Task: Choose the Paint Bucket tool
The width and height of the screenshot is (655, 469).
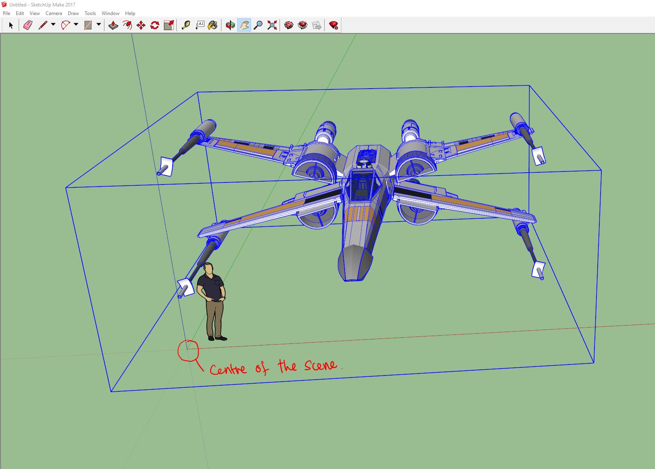Action: [x=213, y=25]
